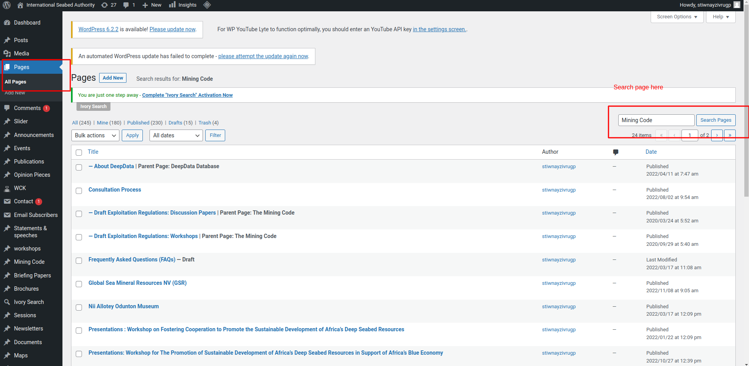Screen dimensions: 749x366
Task: Click the diamond icon in the admin bar
Action: (207, 5)
